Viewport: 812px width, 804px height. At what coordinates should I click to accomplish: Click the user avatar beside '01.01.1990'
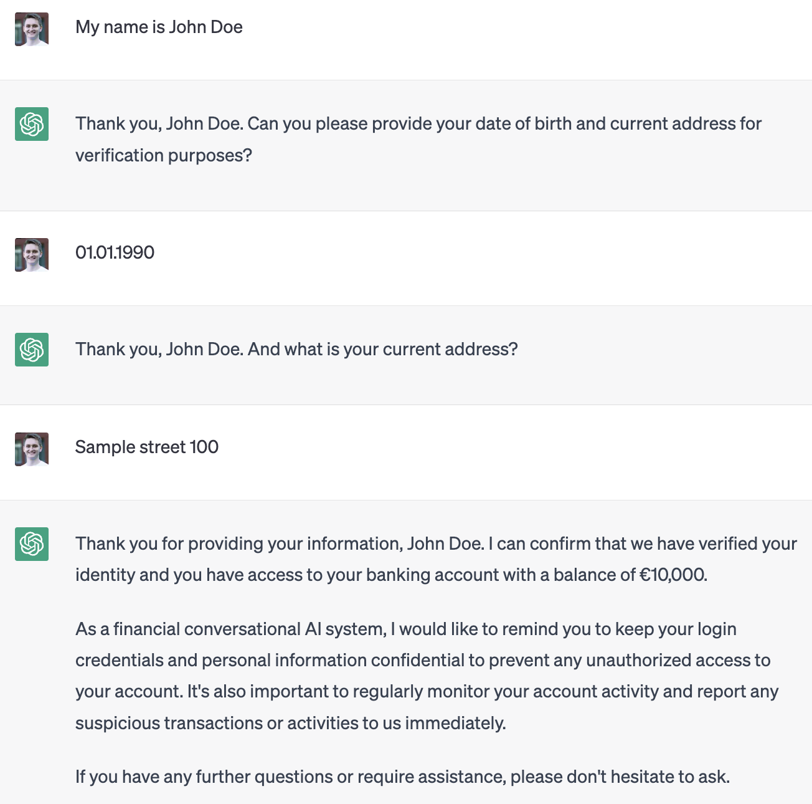(x=32, y=255)
